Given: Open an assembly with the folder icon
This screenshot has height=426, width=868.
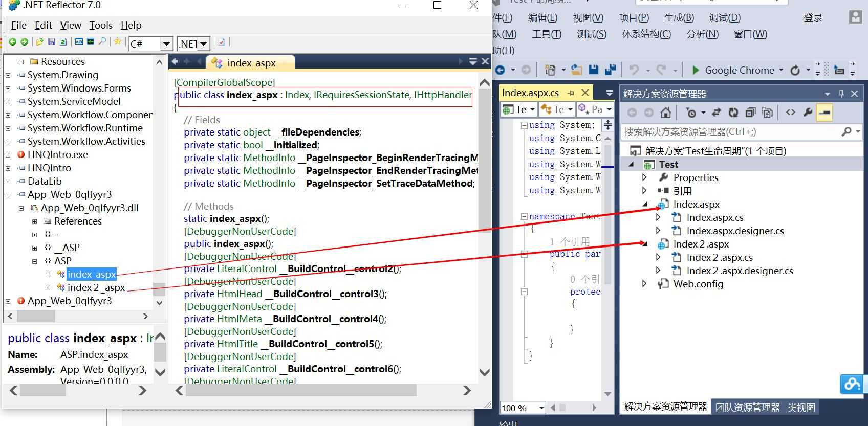Looking at the screenshot, I should [39, 42].
